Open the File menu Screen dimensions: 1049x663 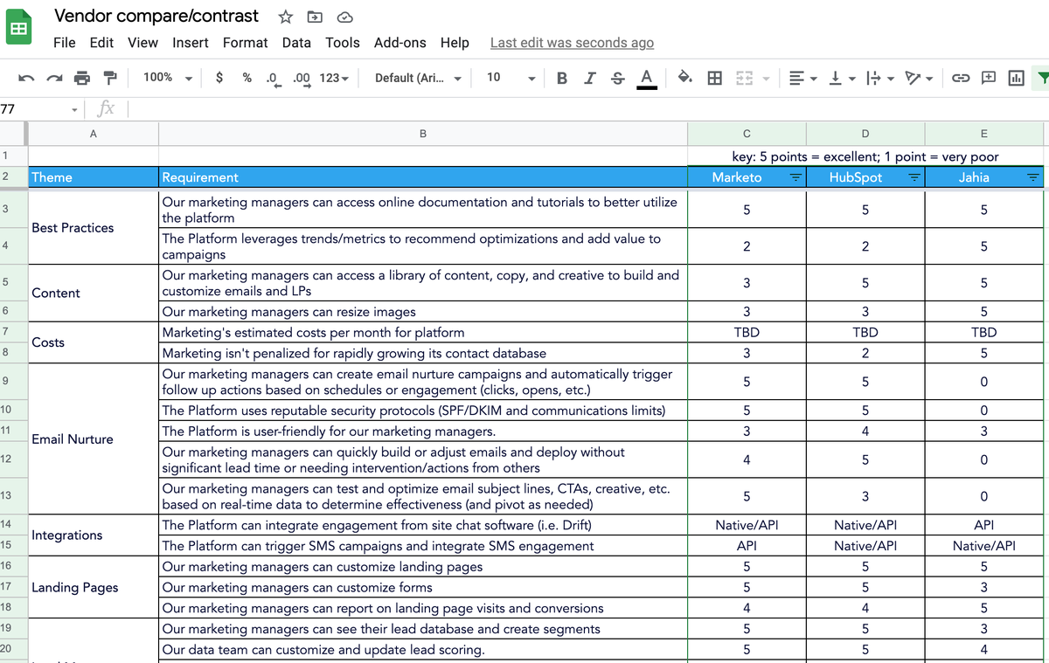64,42
